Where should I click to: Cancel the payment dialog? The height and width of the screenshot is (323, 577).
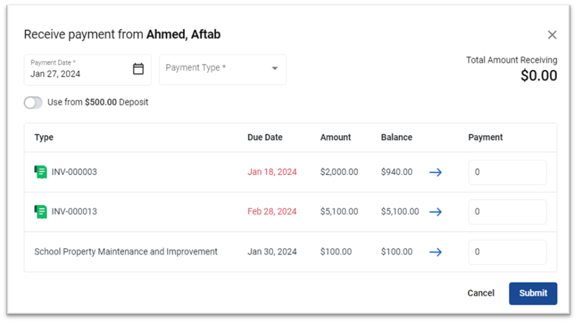coord(480,293)
